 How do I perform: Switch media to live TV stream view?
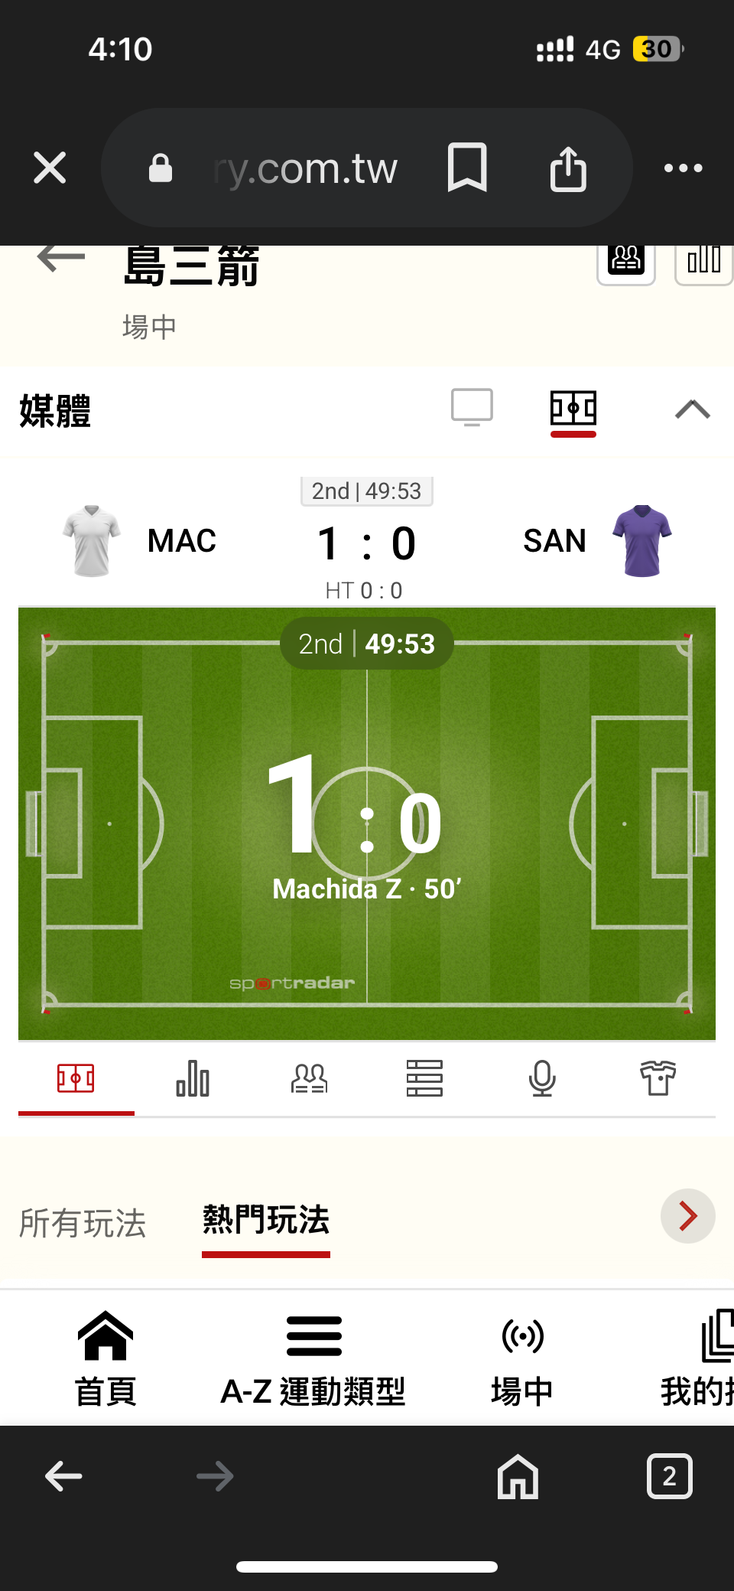472,408
